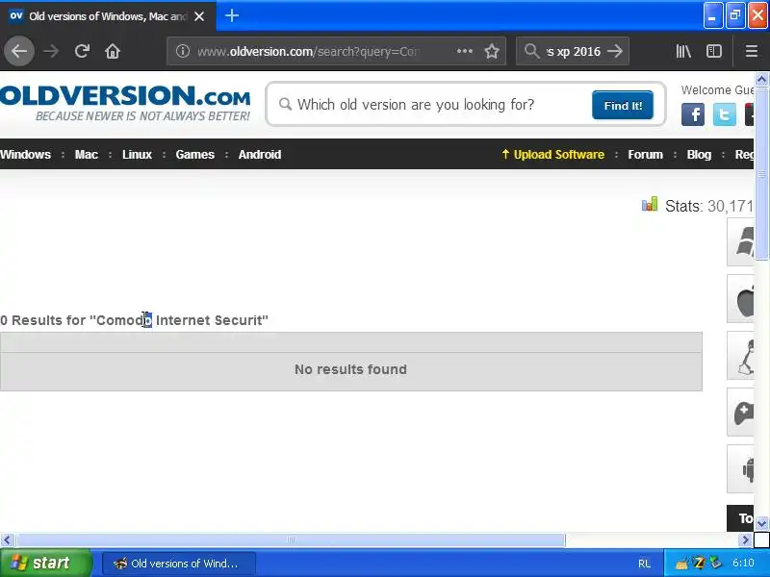Go back to the previous page

tap(19, 51)
